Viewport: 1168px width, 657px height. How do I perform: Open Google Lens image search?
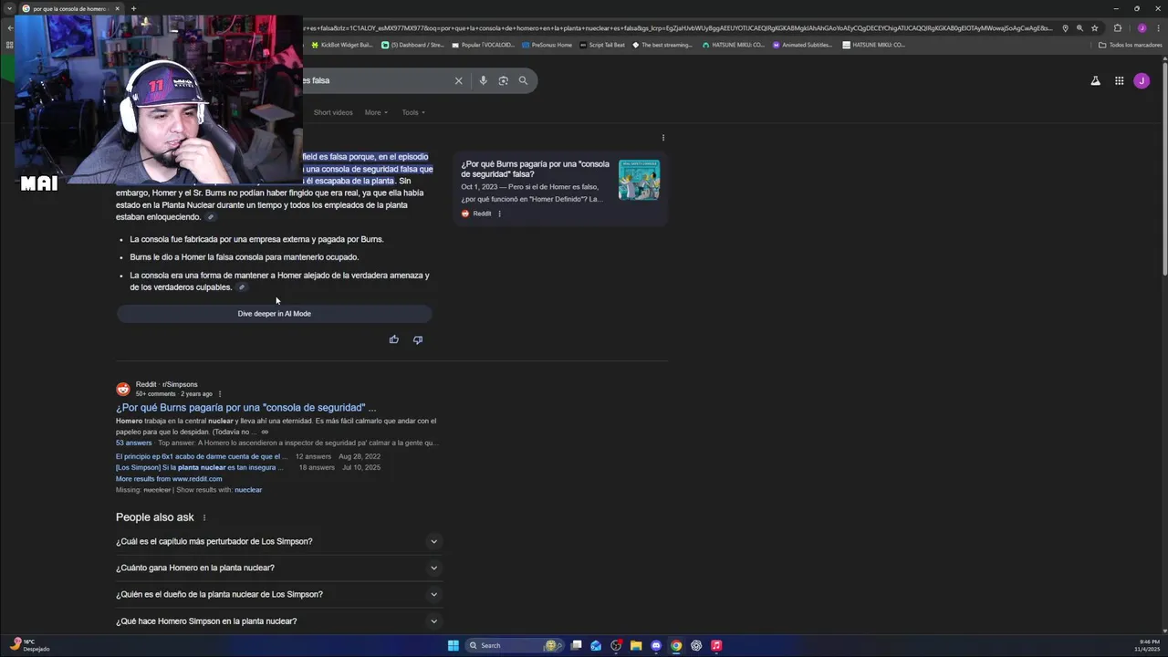[x=503, y=80]
